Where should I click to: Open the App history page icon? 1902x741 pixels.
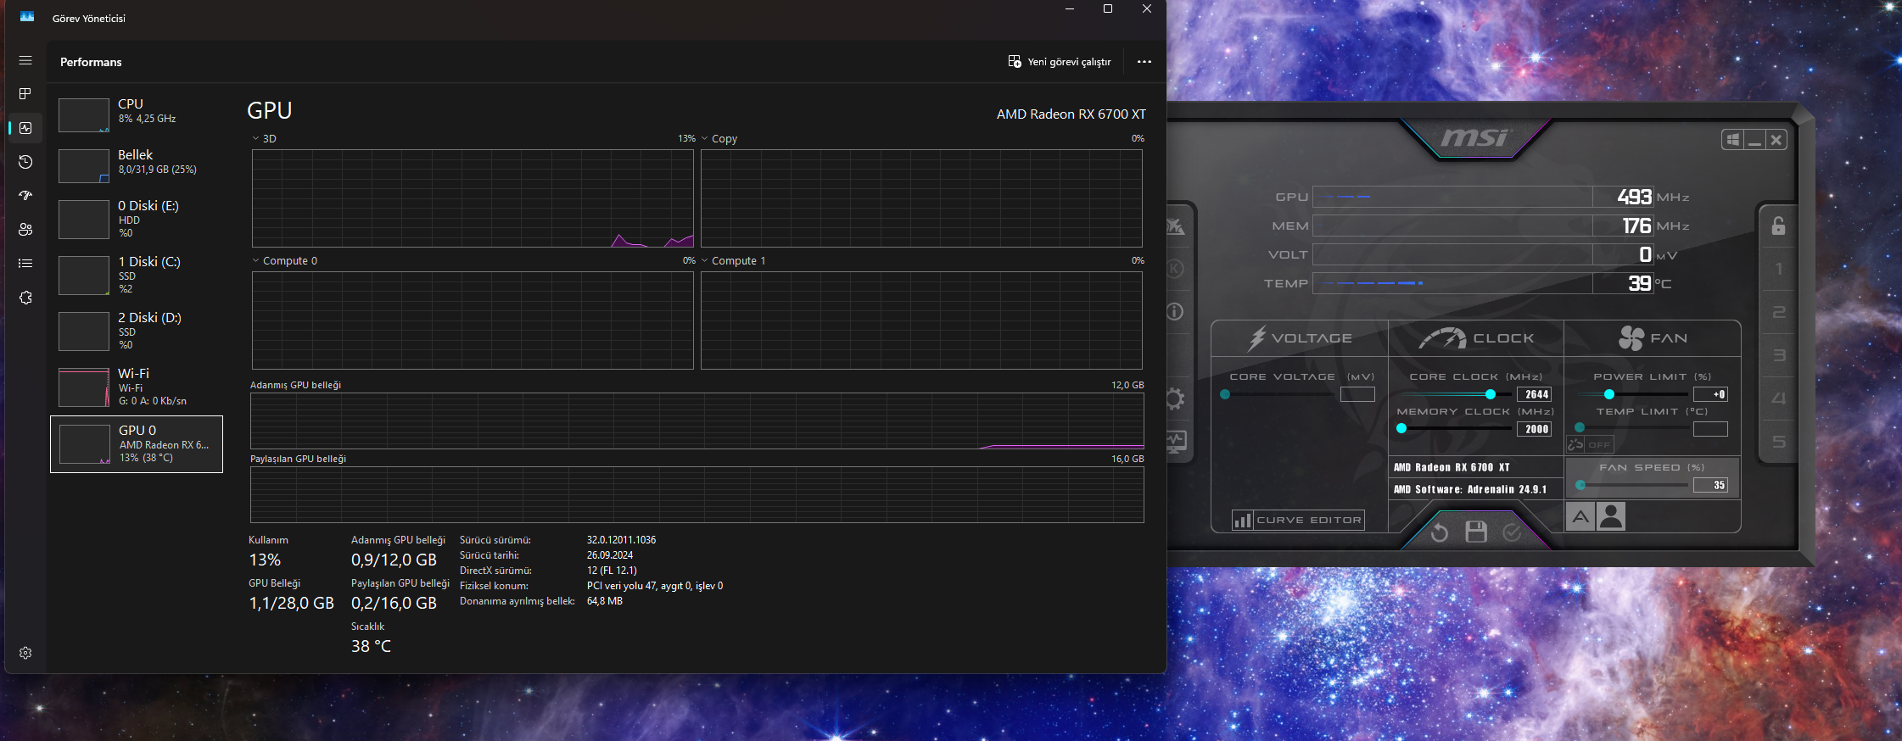click(x=25, y=162)
